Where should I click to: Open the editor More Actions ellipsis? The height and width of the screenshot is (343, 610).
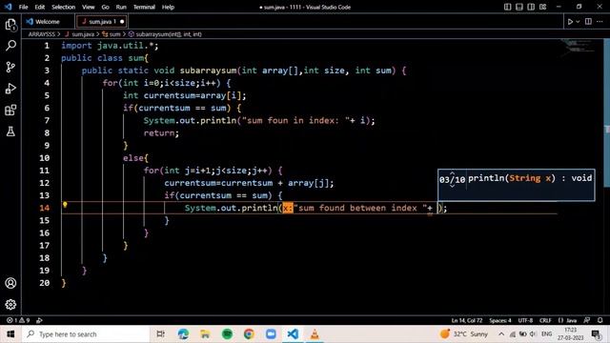(x=600, y=22)
